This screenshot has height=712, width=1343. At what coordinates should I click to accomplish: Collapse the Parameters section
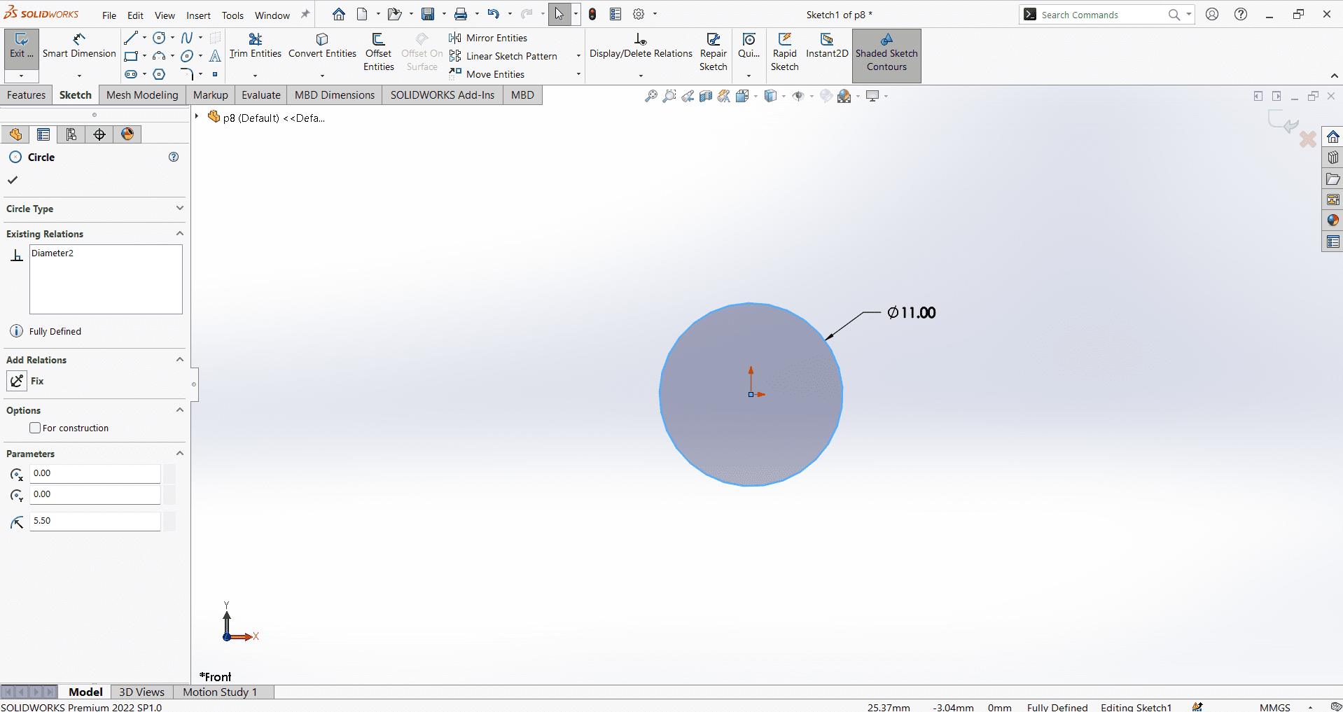click(180, 453)
